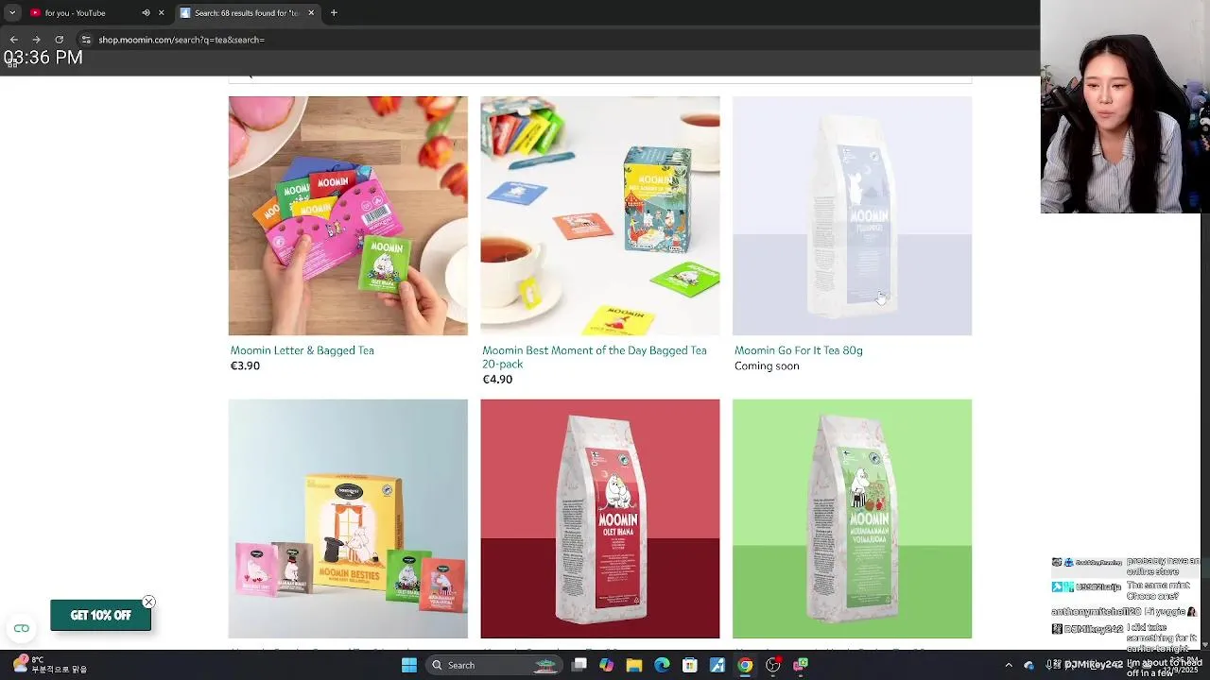Select the 'Coming soon' label
This screenshot has height=680, width=1210.
pos(767,365)
